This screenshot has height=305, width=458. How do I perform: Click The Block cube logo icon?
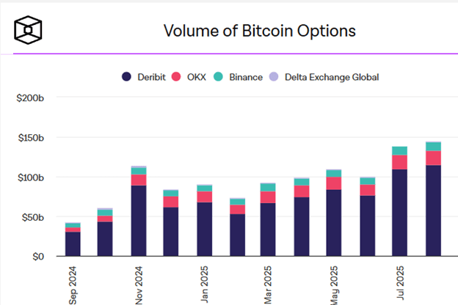click(28, 31)
